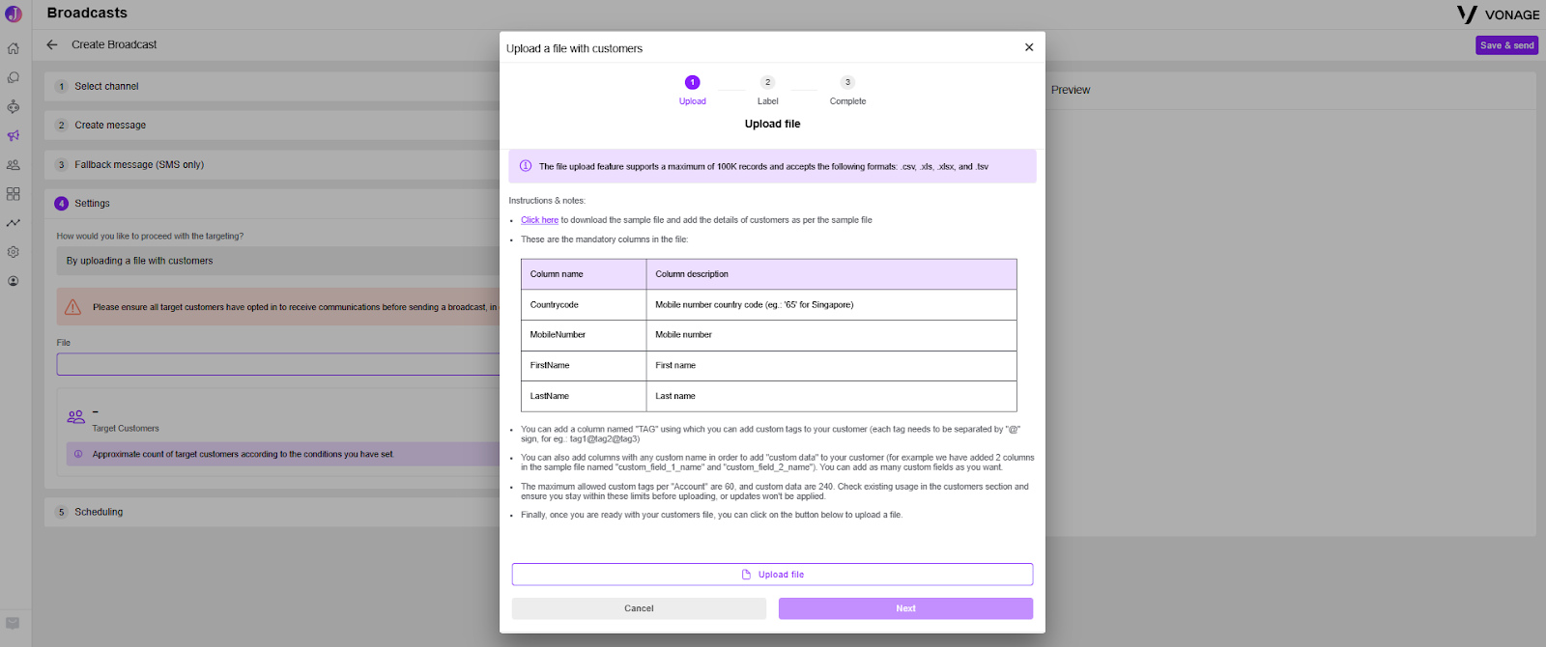The width and height of the screenshot is (1546, 647).
Task: Click the Save & send button
Action: pos(1506,45)
